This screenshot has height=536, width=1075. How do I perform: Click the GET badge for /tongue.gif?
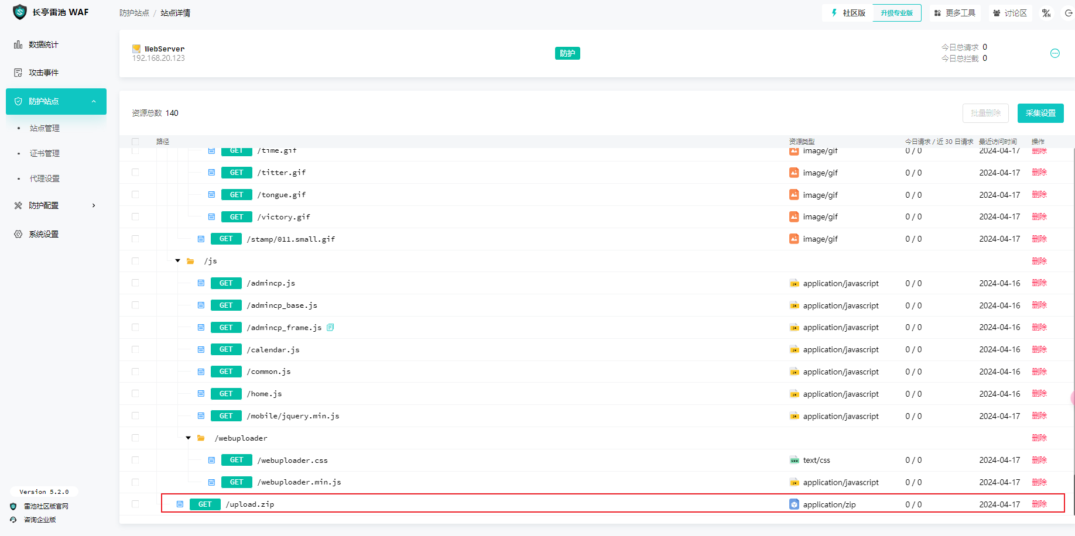click(237, 195)
